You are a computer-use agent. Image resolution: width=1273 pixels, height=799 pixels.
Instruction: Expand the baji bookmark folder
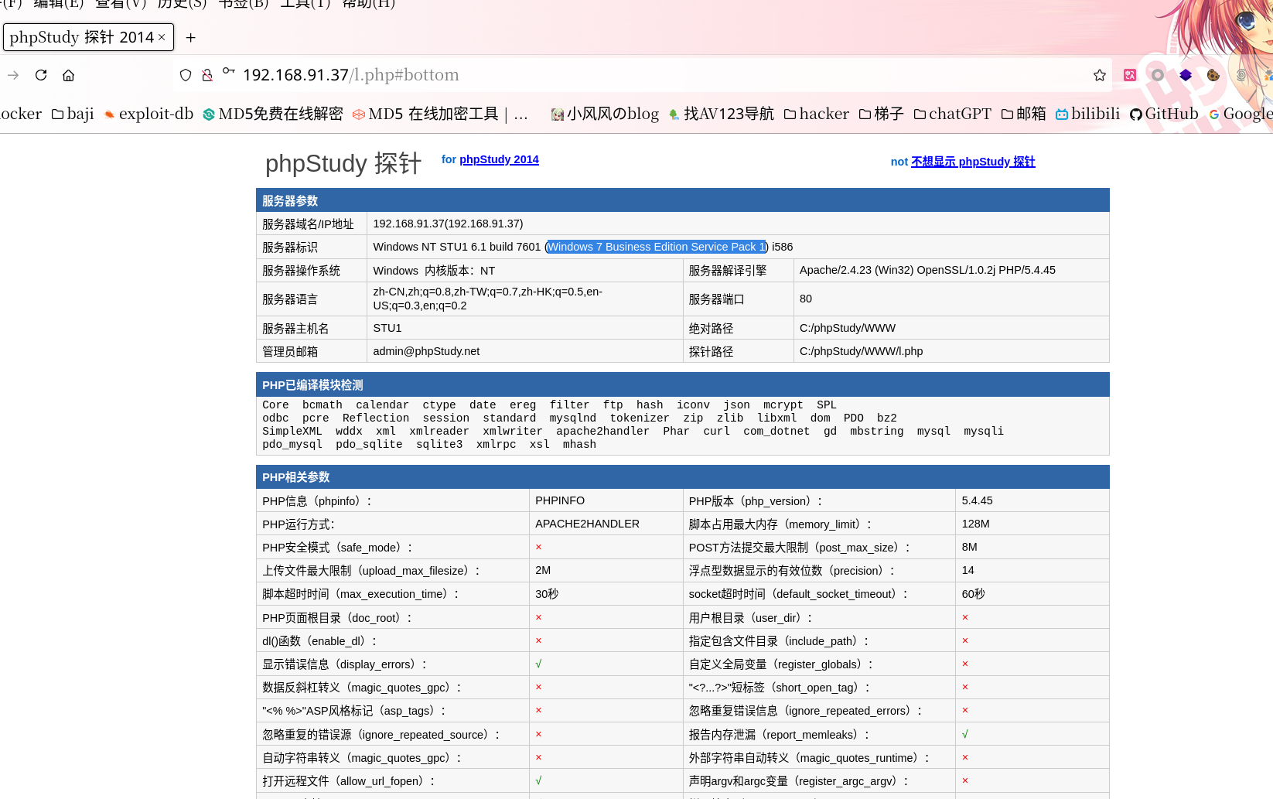[73, 114]
